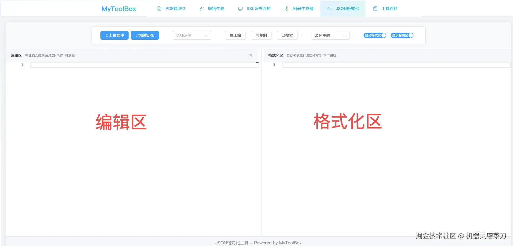The image size is (513, 246).
Task: Open search with the 搜索 button
Action: coord(287,35)
